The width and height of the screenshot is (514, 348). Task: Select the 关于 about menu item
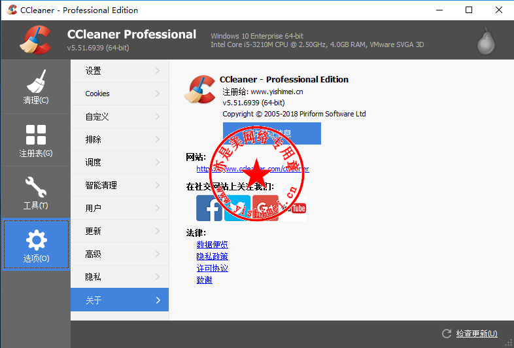tap(120, 300)
